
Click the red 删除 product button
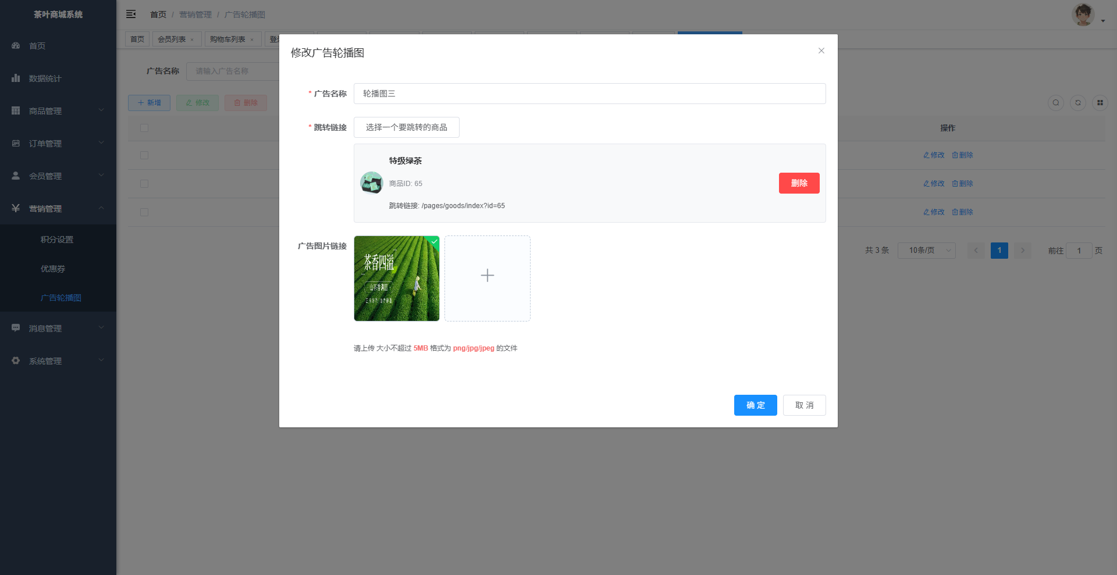click(799, 183)
